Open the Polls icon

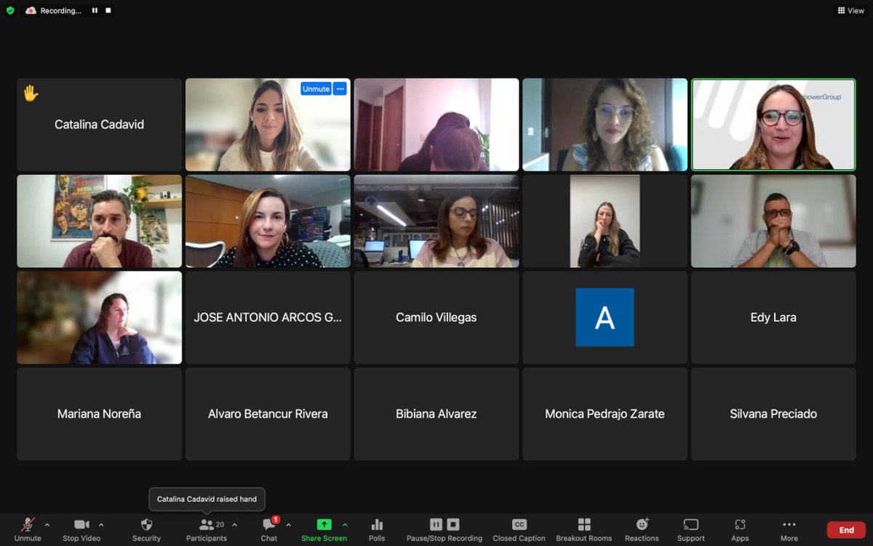(377, 524)
